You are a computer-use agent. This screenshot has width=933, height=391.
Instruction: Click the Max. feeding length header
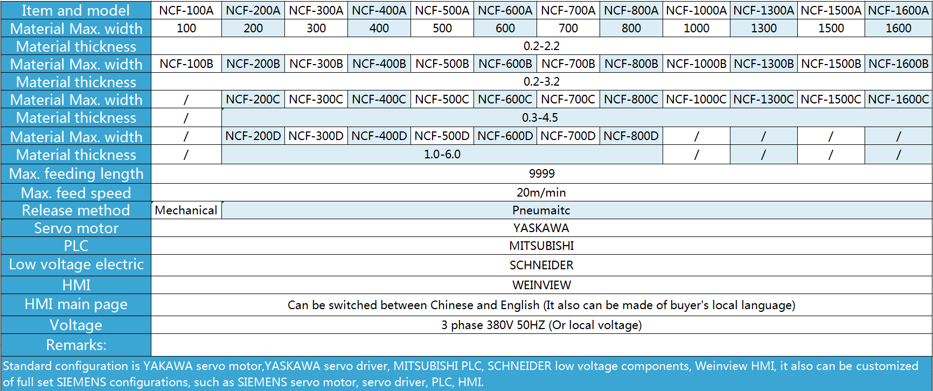pyautogui.click(x=76, y=173)
